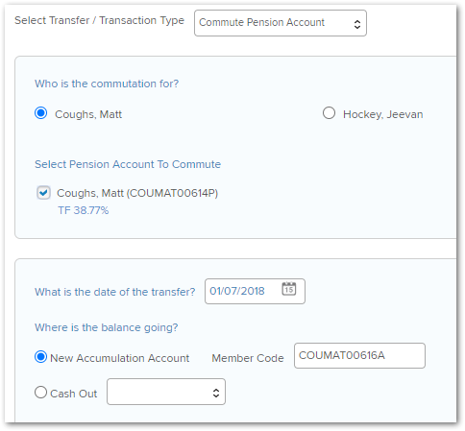Click the Who is the commutation for heading
This screenshot has height=431, width=465.
tap(107, 84)
